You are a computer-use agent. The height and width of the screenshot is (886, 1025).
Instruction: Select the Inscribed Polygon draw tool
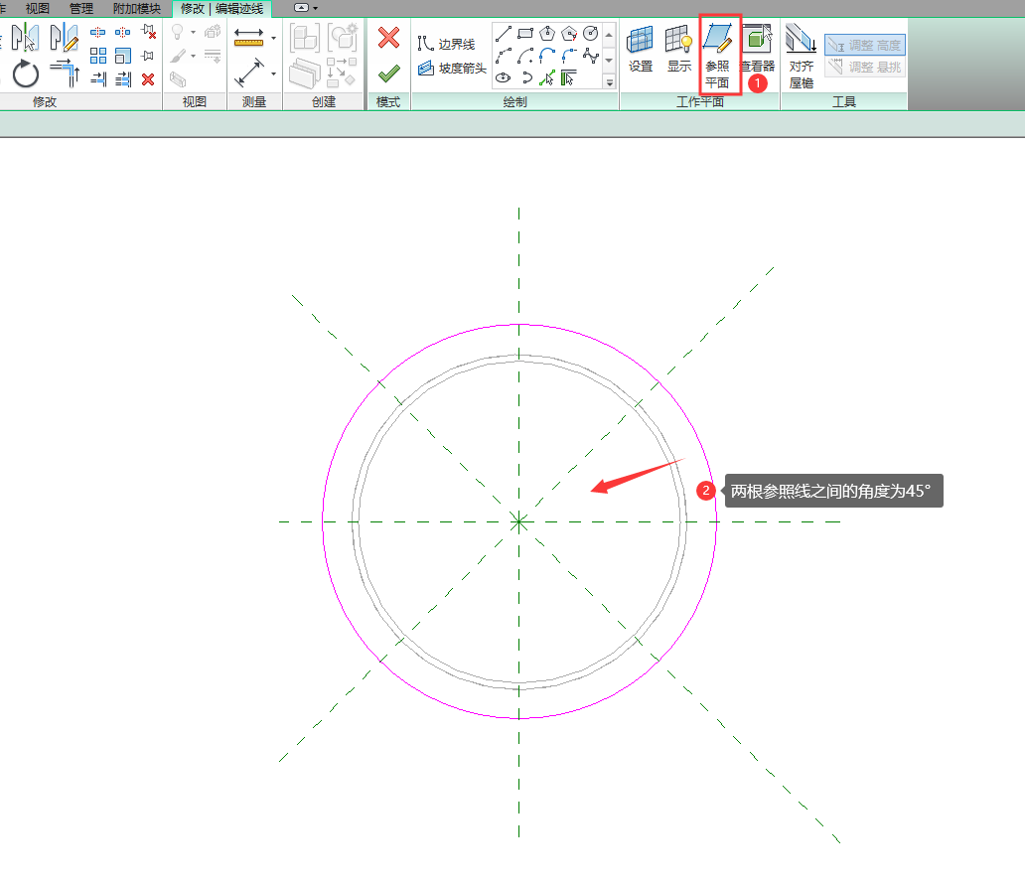[547, 33]
